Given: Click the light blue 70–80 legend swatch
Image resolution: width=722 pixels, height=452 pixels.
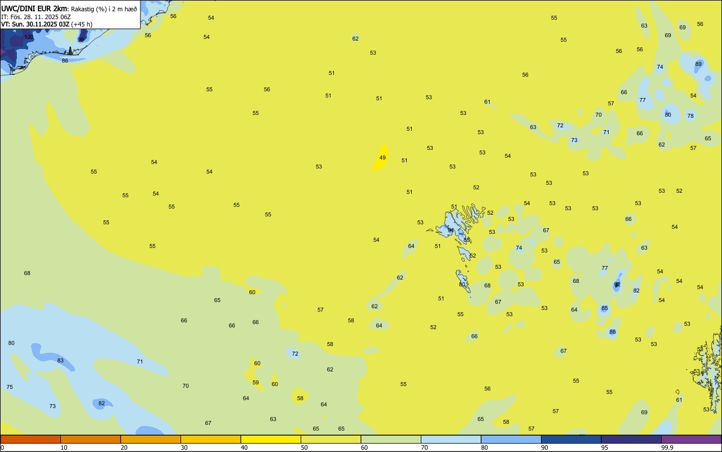Looking at the screenshot, I should [x=451, y=439].
